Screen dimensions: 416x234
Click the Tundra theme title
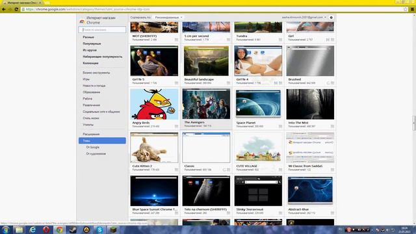coord(242,36)
